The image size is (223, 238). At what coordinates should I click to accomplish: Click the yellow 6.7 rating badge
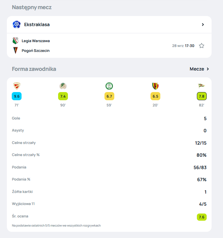(x=109, y=96)
